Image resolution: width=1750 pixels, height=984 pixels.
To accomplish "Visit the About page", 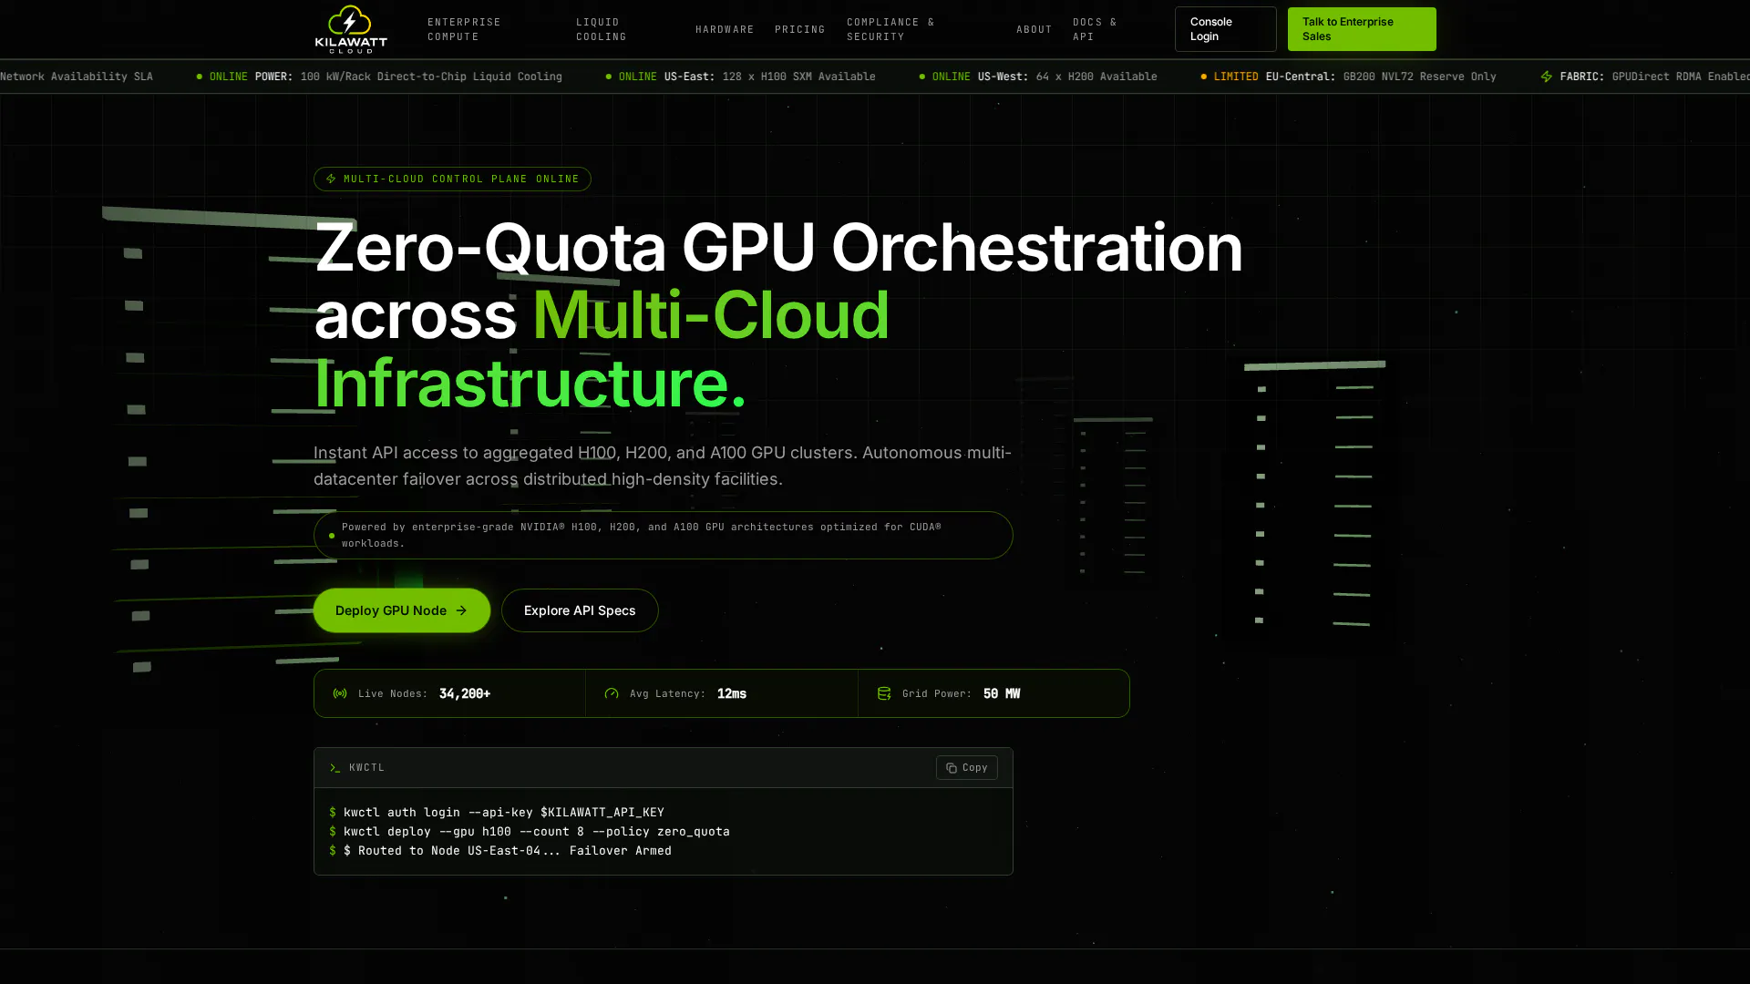I will [1034, 29].
